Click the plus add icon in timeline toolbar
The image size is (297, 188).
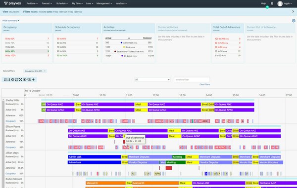coord(33,79)
